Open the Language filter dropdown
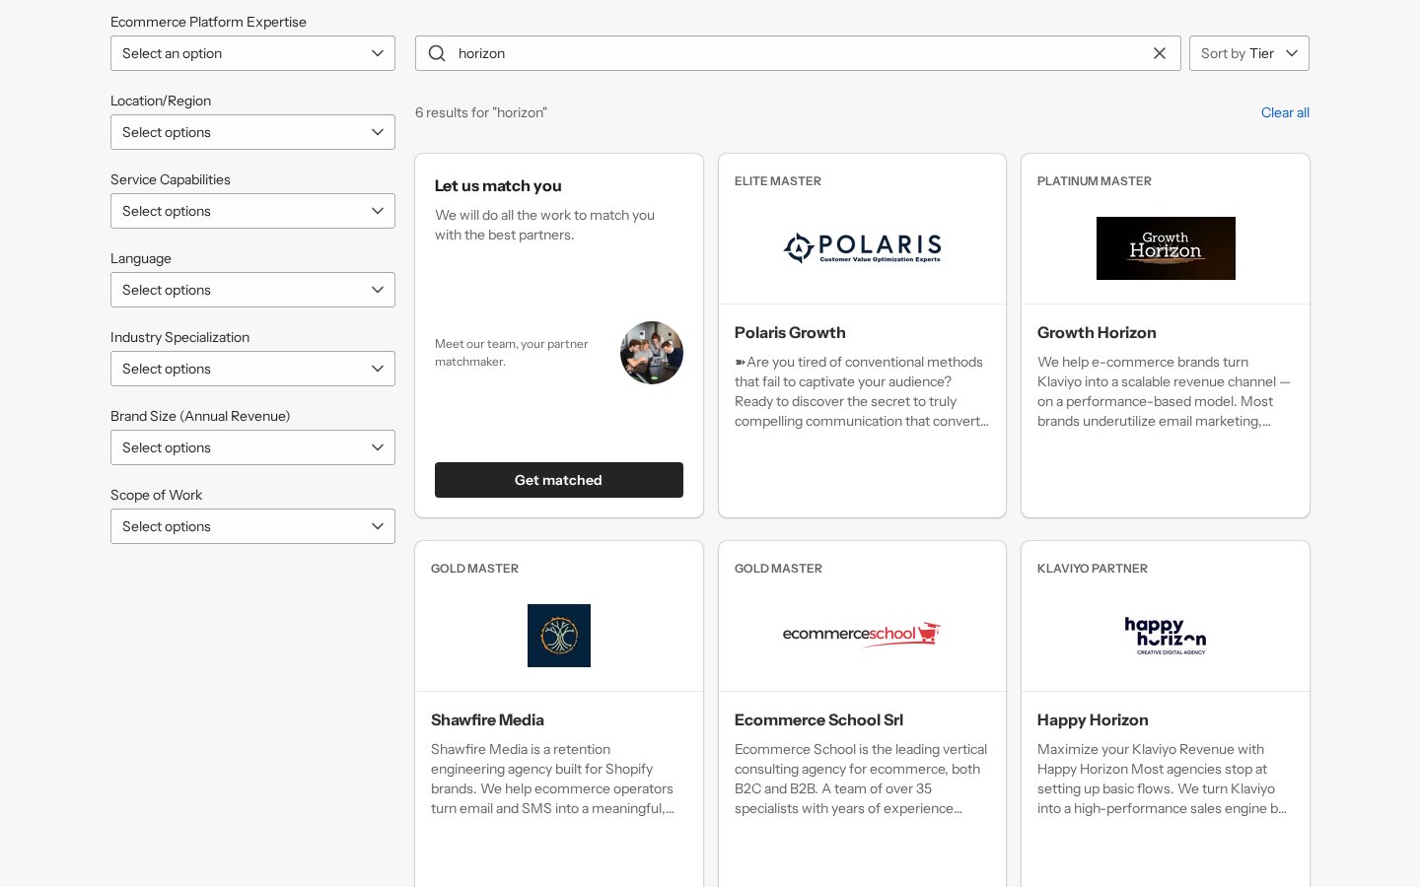This screenshot has width=1420, height=887. [x=252, y=290]
